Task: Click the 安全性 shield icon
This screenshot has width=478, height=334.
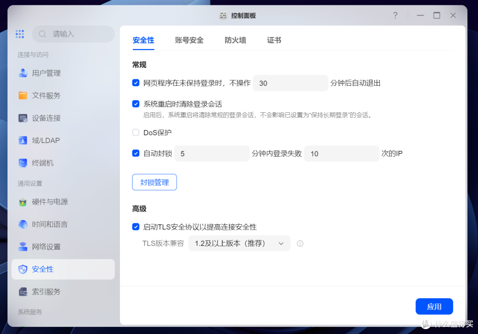Action: 23,269
